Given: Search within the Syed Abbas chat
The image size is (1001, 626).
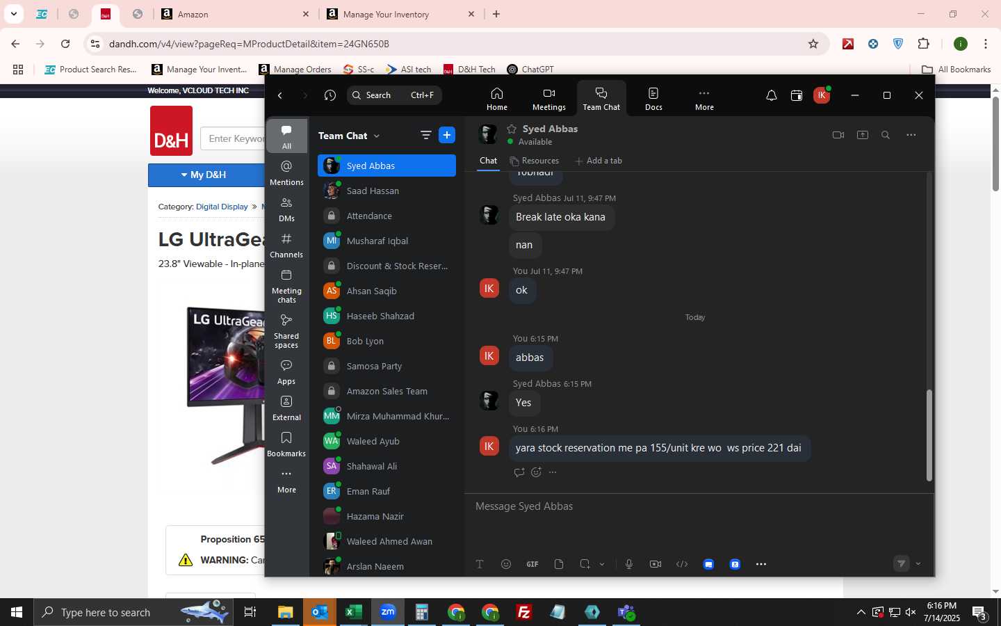Looking at the screenshot, I should tap(886, 135).
